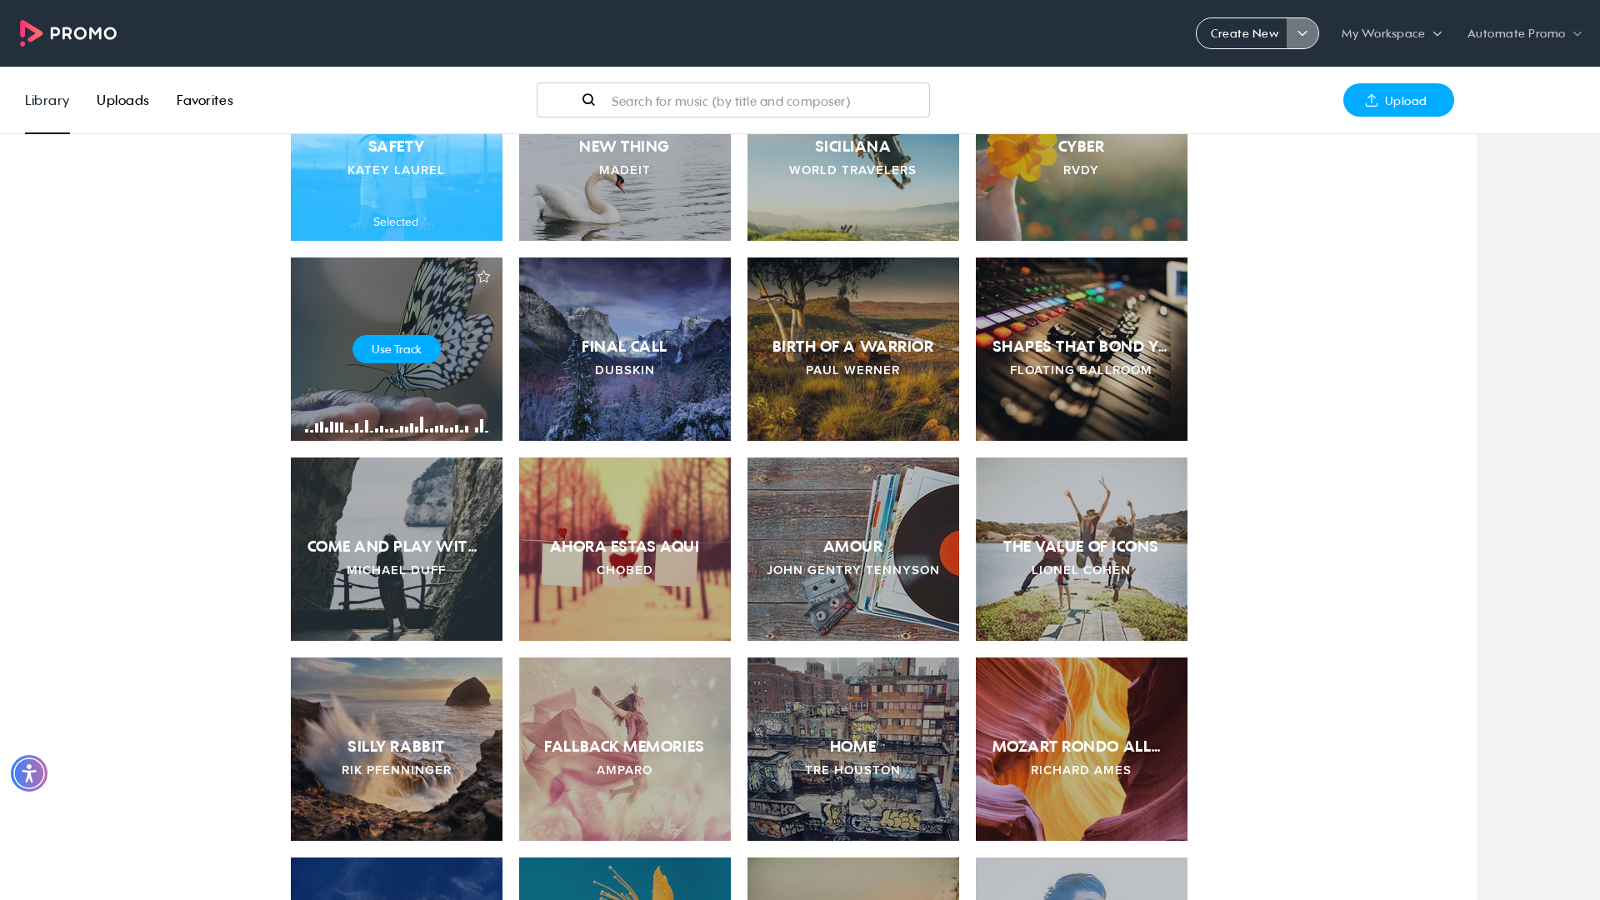This screenshot has width=1600, height=900.
Task: Open the Library tab
Action: pos(47,100)
